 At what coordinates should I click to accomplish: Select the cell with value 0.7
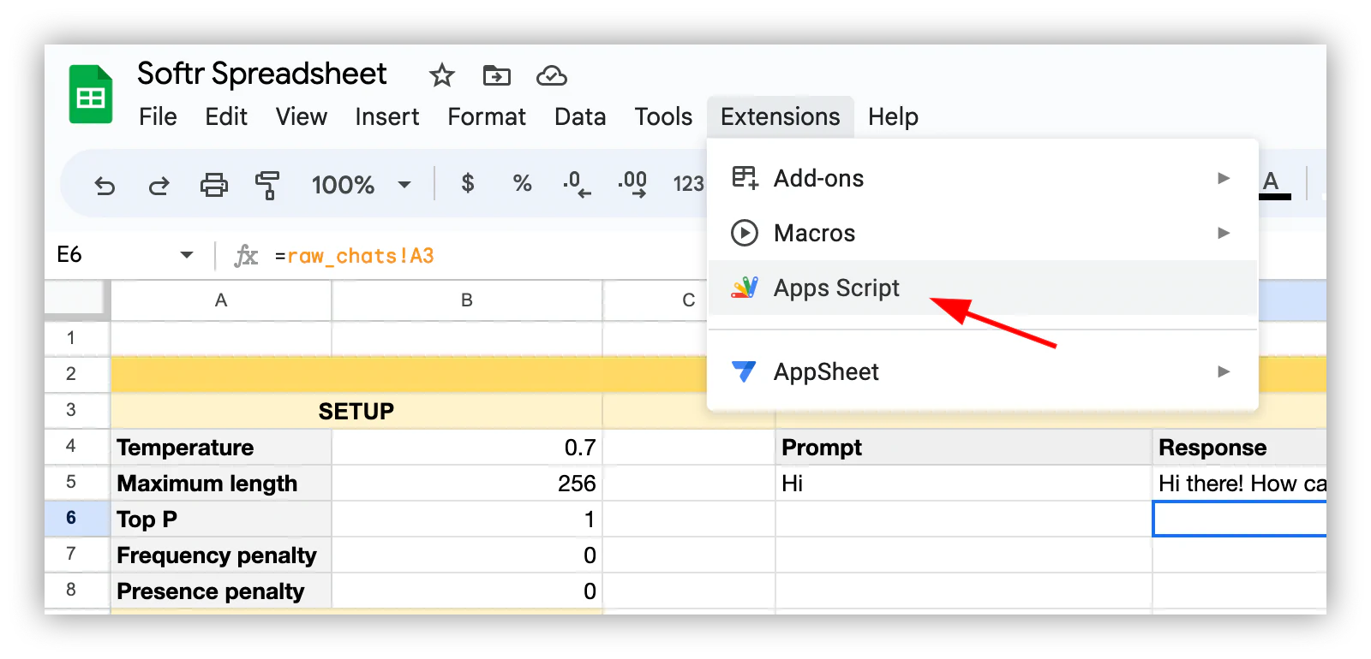(x=467, y=447)
